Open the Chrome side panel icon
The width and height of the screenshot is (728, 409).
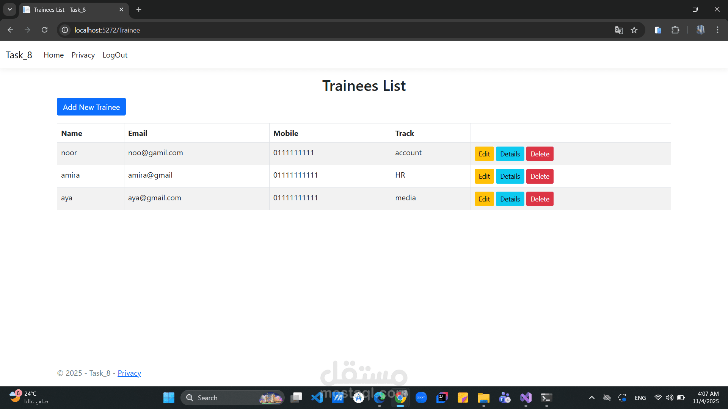pyautogui.click(x=658, y=30)
